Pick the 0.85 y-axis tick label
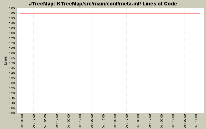206x129 pixels. coord(12,28)
